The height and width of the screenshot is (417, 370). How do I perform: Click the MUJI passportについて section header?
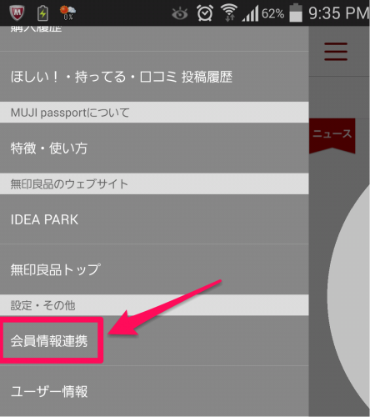coord(154,113)
